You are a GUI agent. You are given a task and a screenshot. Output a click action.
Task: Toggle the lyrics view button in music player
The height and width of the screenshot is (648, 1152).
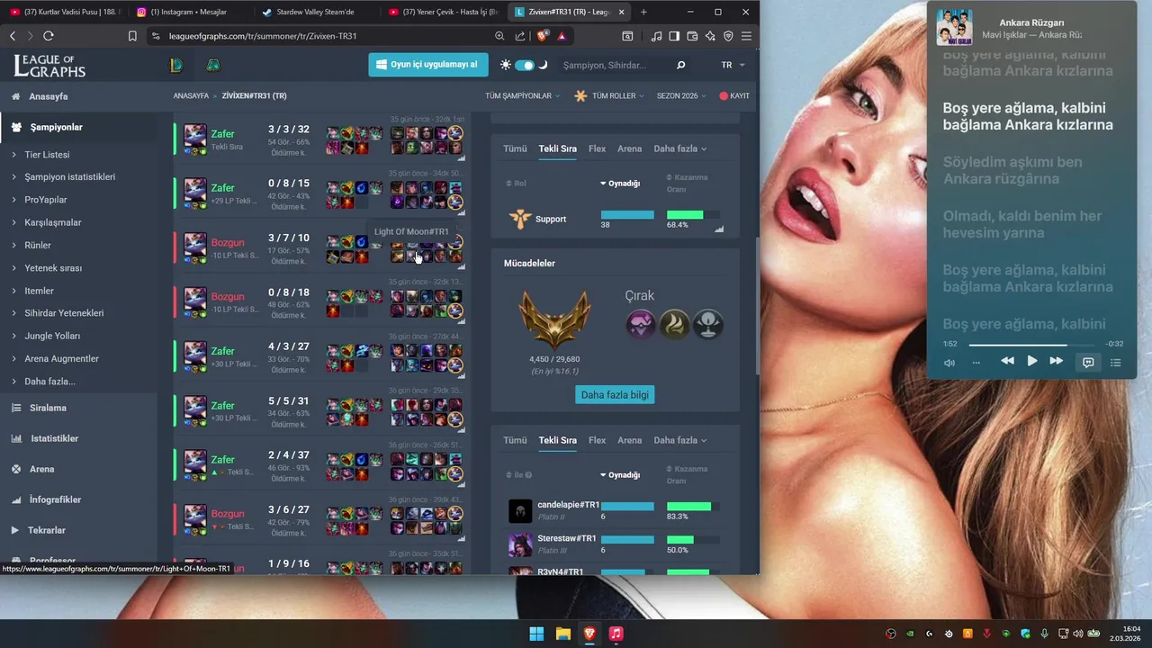[x=1087, y=363]
